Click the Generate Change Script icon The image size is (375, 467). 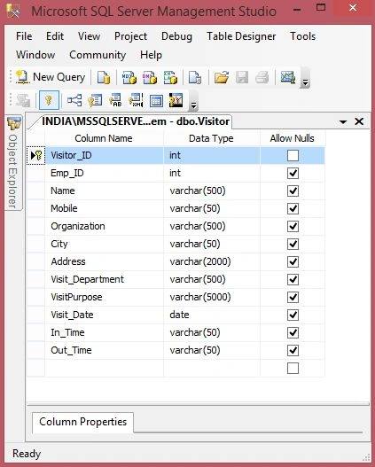tap(23, 100)
